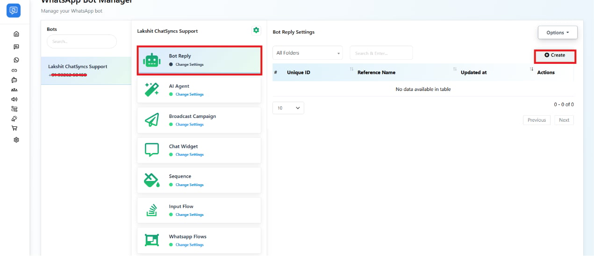Sort table by Updated at arrows
This screenshot has height=256, width=594.
pos(531,69)
